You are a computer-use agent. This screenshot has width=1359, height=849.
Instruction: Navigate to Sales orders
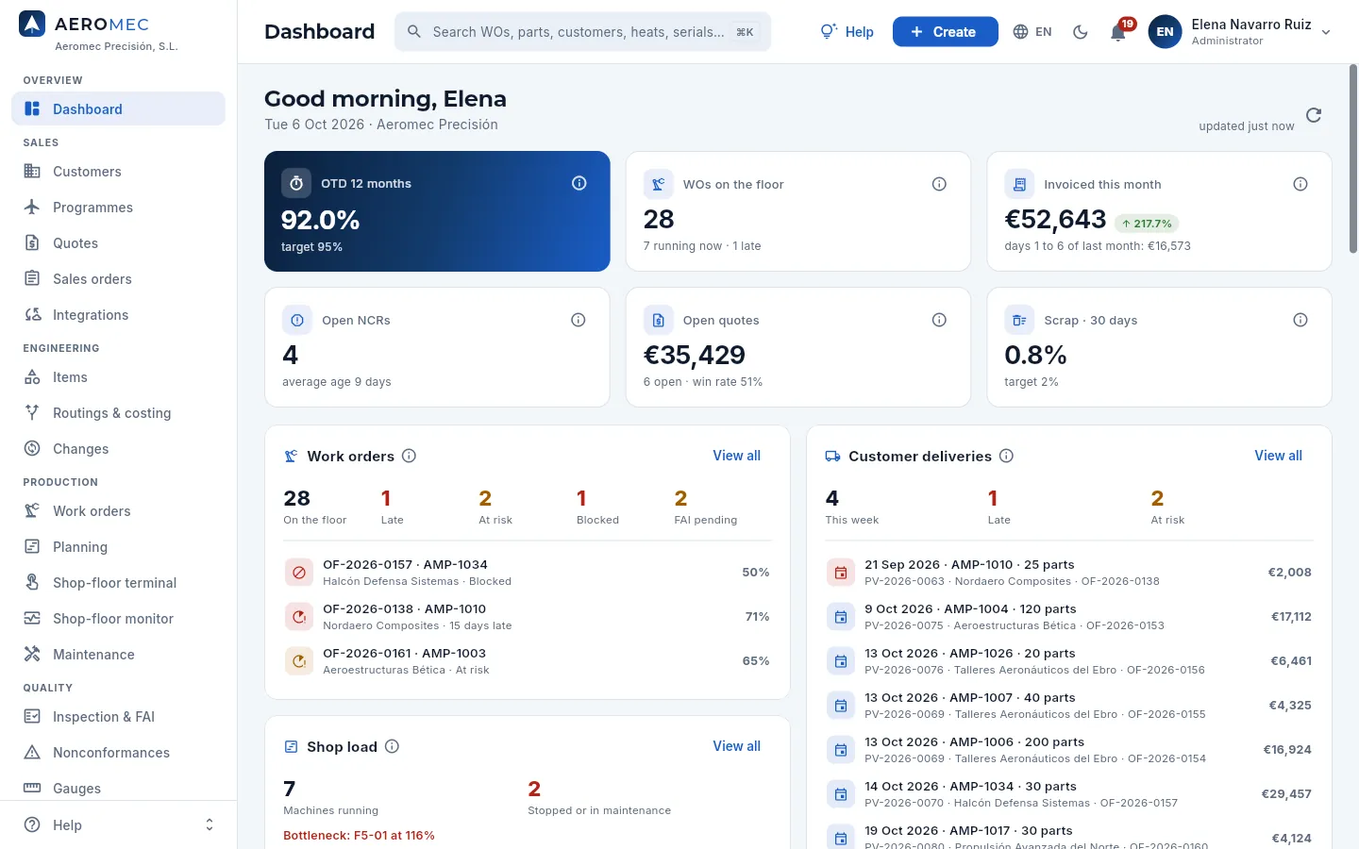tap(119, 279)
